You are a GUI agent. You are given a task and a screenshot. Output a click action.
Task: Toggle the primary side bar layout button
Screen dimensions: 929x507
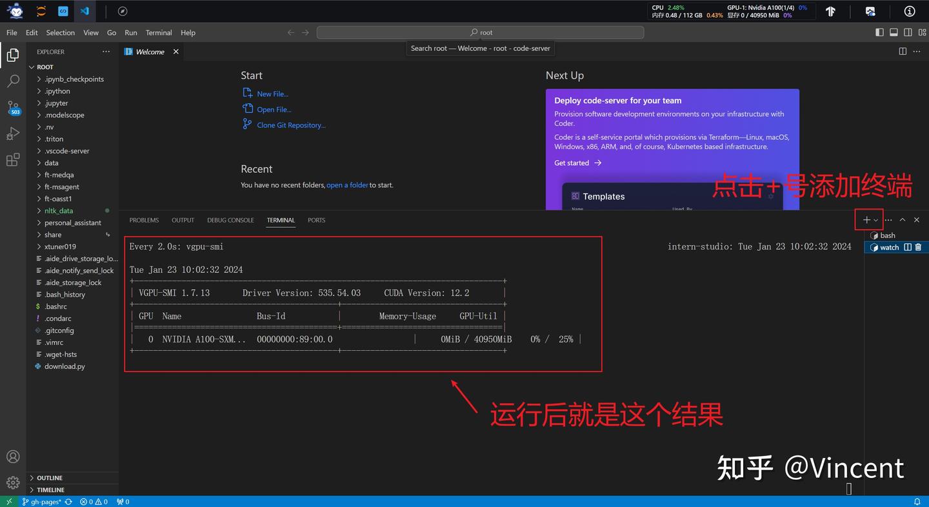click(x=879, y=32)
